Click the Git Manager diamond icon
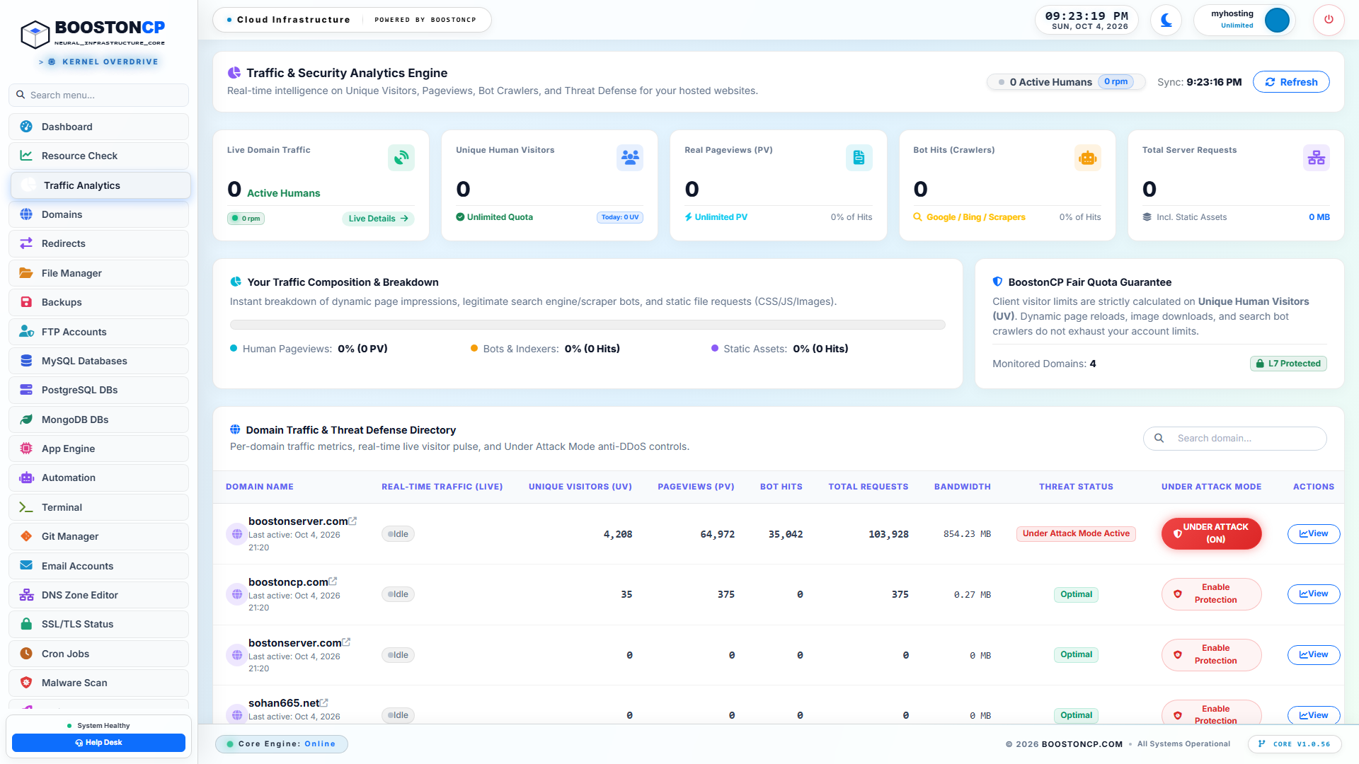 tap(26, 536)
